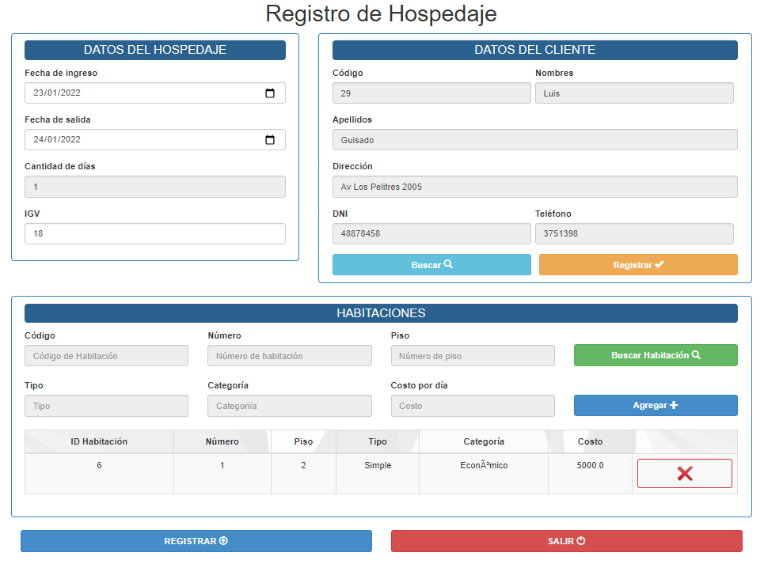Select the Código de Habitación field
Viewport: 764px width, 564px height.
(x=106, y=355)
